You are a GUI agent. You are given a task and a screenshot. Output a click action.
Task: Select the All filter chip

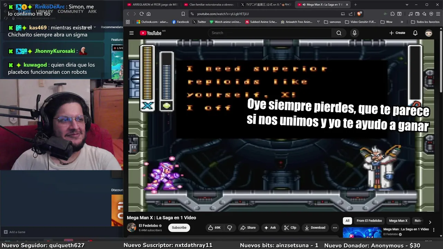(x=347, y=221)
